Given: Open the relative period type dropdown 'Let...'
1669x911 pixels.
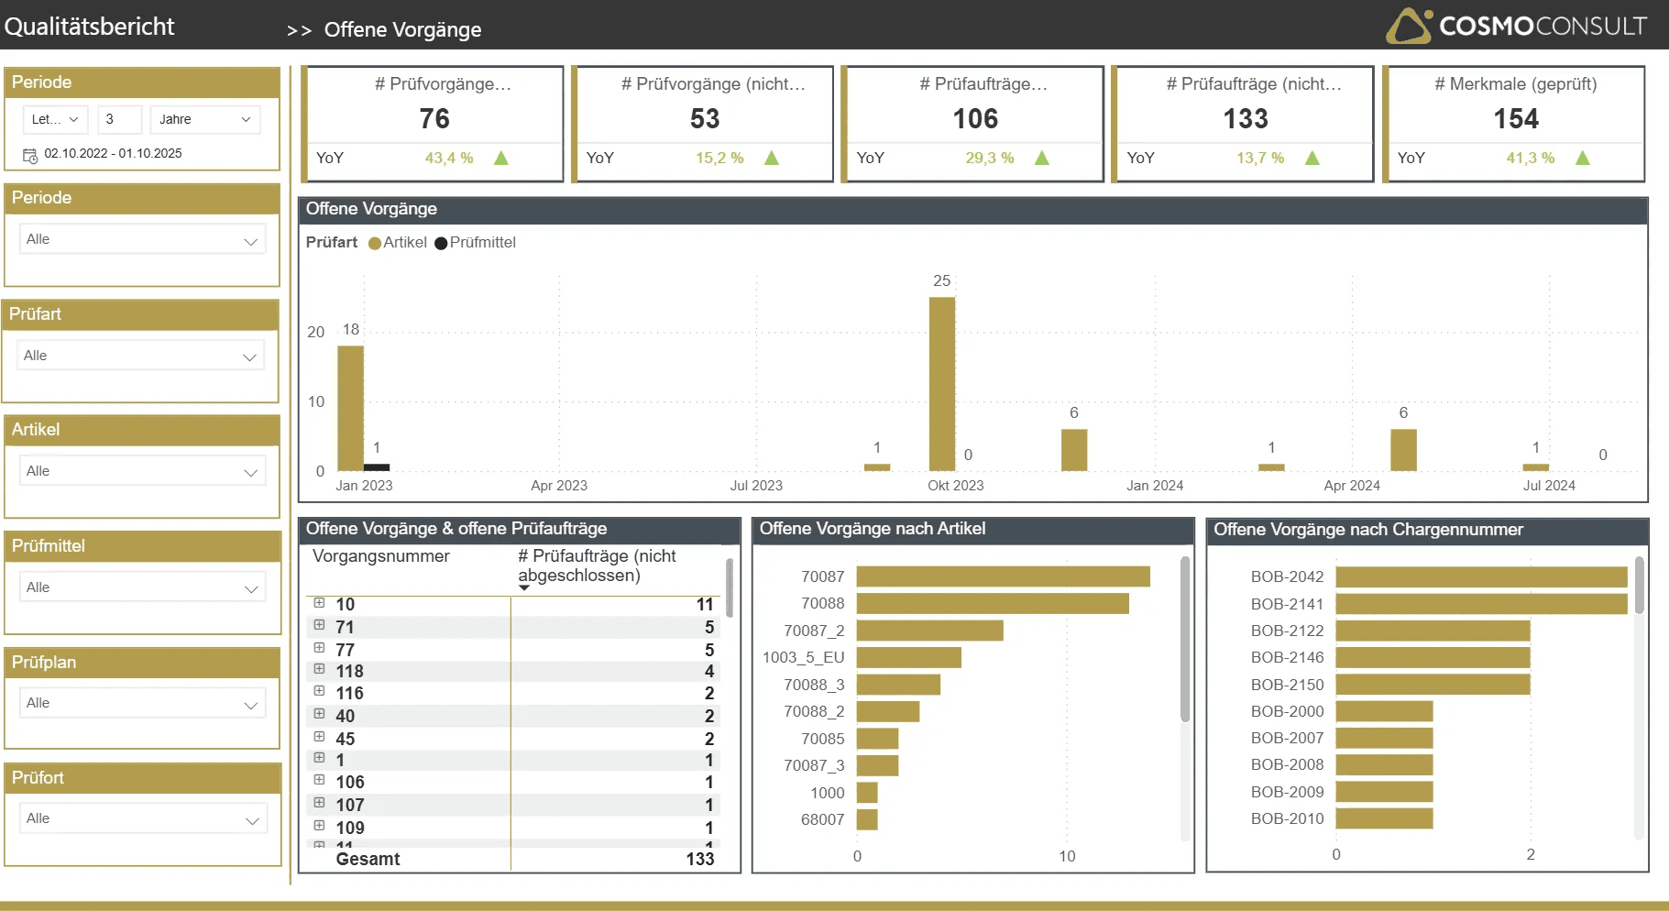Looking at the screenshot, I should [55, 119].
